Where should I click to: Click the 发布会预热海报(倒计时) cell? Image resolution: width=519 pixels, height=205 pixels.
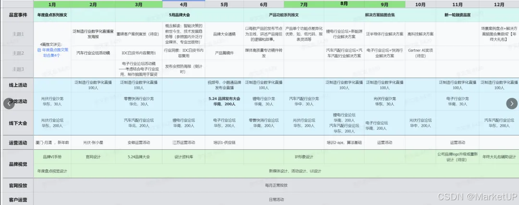pos(184,69)
